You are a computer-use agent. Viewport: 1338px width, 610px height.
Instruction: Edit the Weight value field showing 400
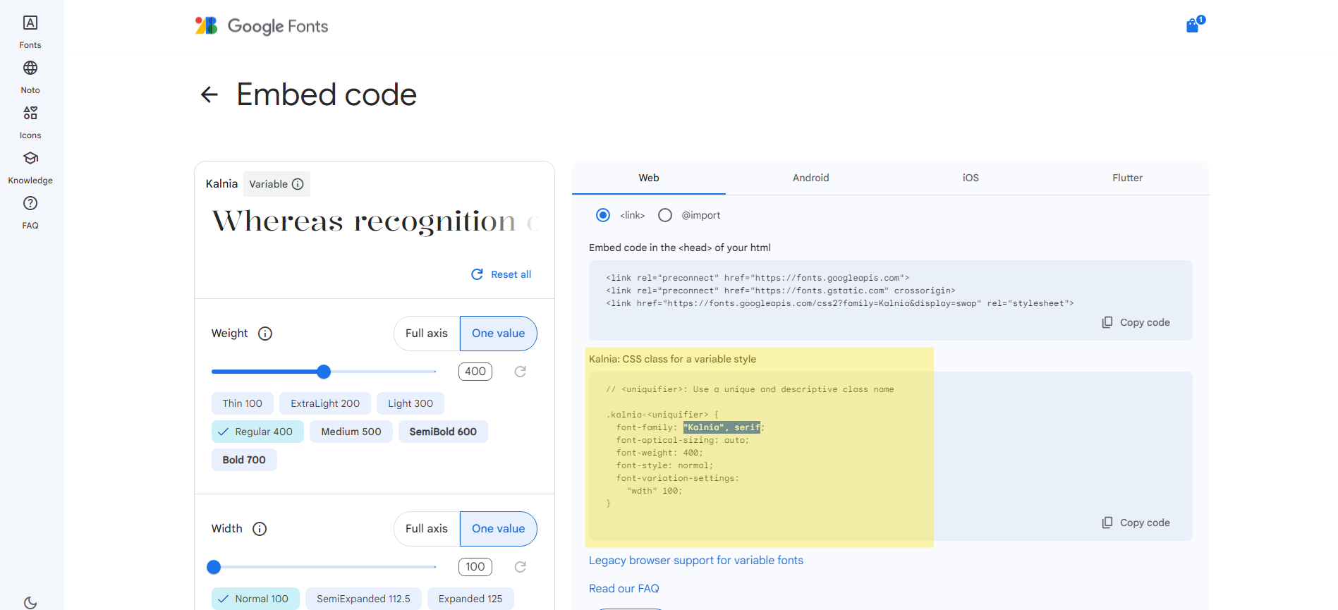click(x=475, y=372)
